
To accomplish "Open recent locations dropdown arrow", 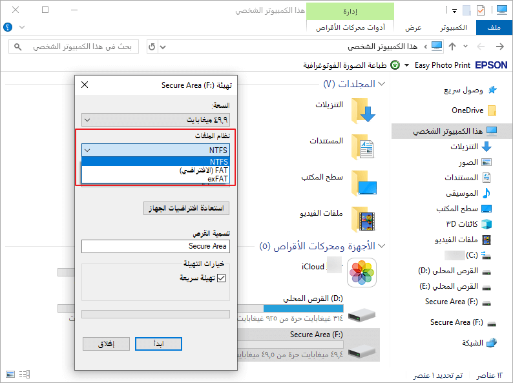I will tap(466, 47).
